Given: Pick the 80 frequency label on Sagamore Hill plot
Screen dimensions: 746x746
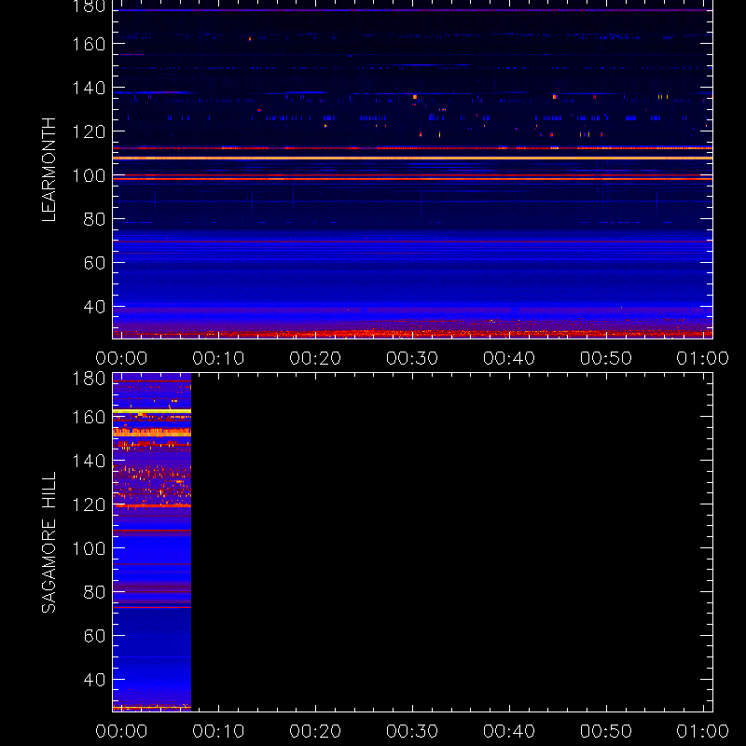Looking at the screenshot, I should pos(94,592).
